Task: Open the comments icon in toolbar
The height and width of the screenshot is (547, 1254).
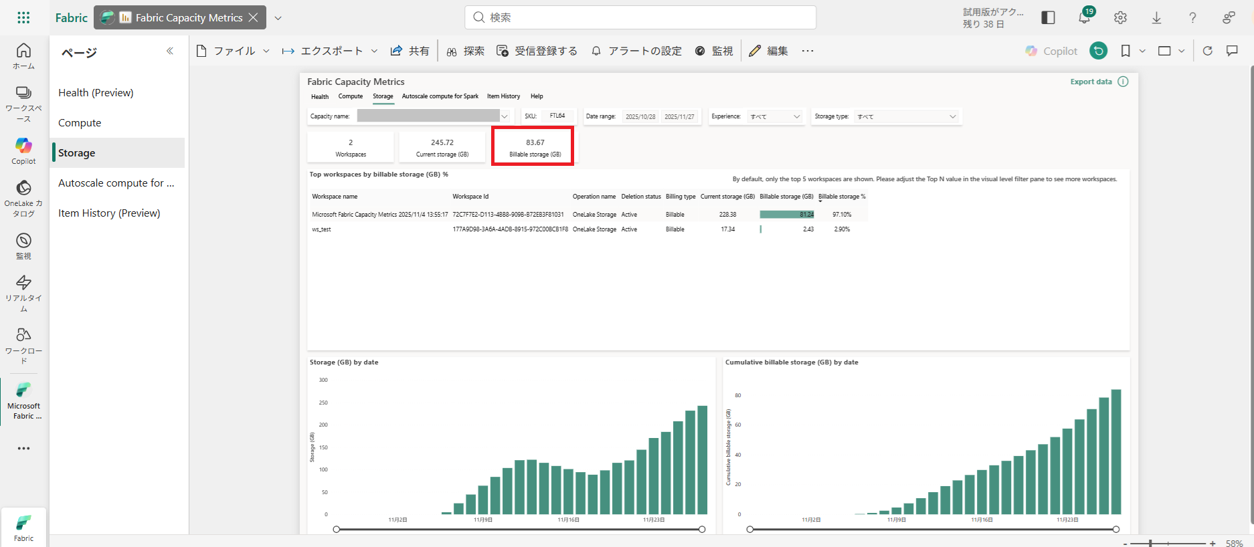Action: pyautogui.click(x=1232, y=51)
